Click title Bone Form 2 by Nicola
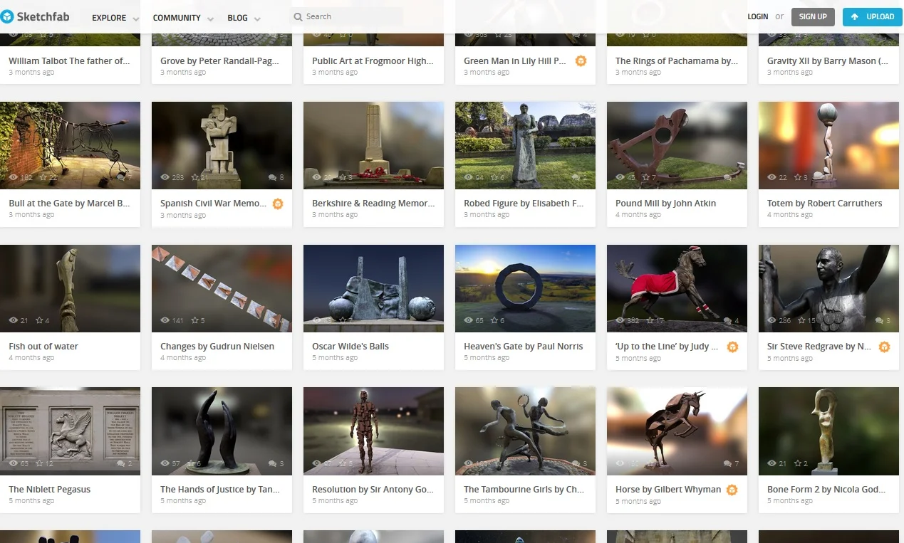The width and height of the screenshot is (904, 543). [826, 490]
